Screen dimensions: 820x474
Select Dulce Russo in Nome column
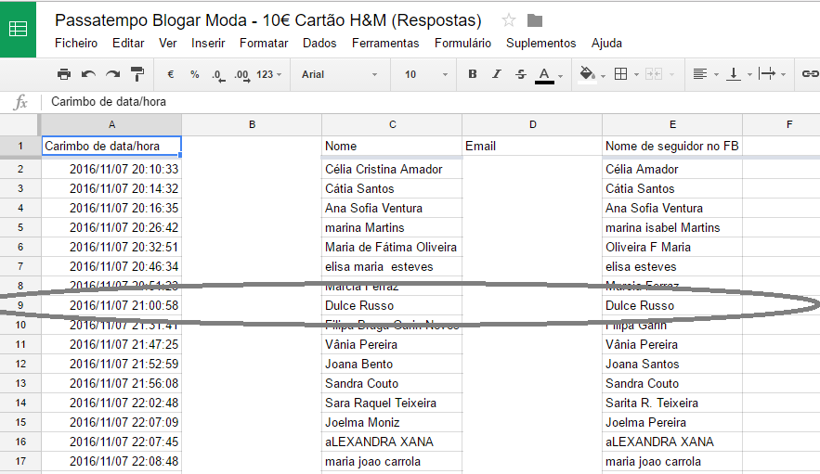click(x=392, y=306)
